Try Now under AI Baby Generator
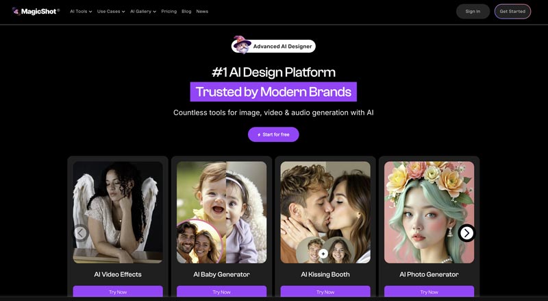Screen dimensions: 548x301 [x=221, y=291]
